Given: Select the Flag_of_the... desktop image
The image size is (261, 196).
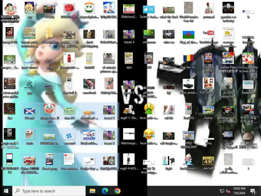Looking at the screenshot, I should click(188, 37).
